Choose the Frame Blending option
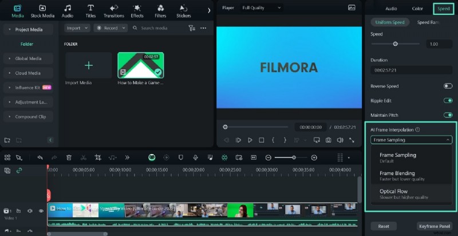The image size is (458, 236). pos(412,175)
